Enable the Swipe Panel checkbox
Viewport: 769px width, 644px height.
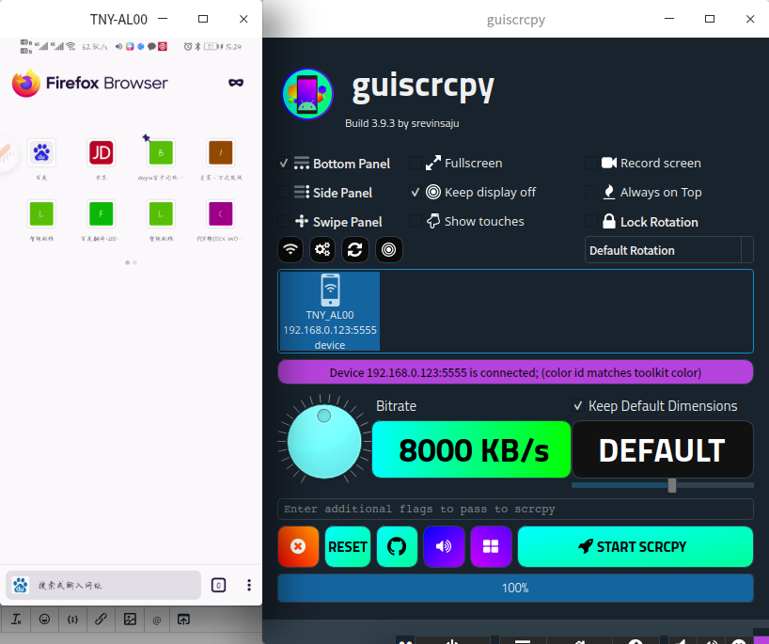(x=284, y=222)
